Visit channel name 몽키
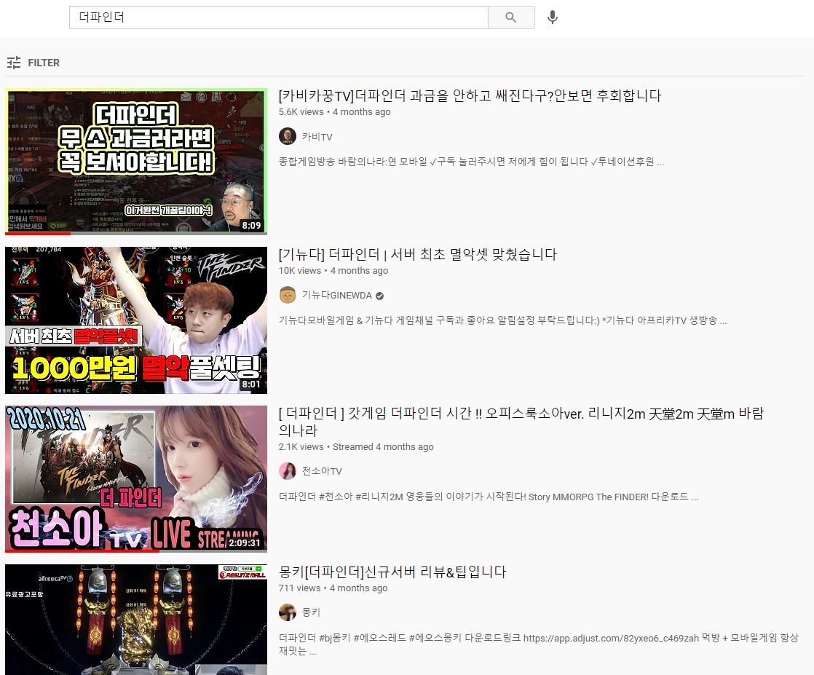This screenshot has height=675, width=814. 311,612
